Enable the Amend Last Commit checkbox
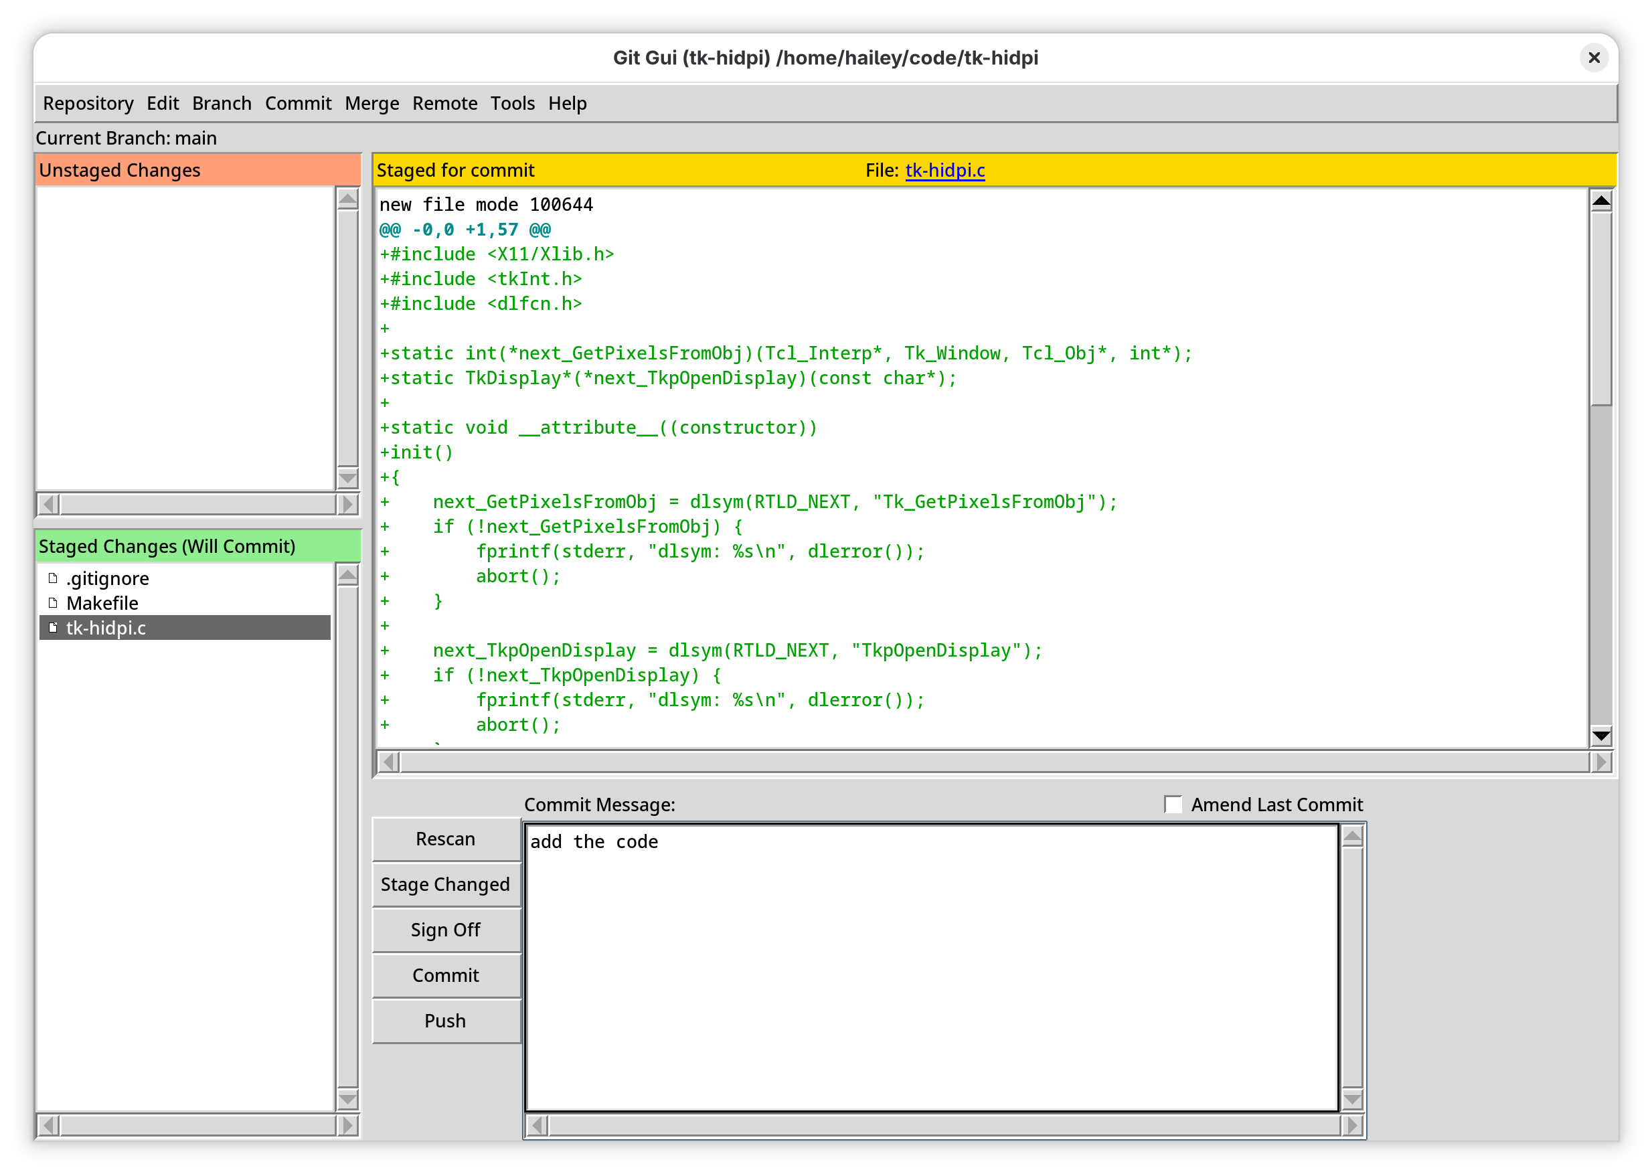Viewport: 1652px width, 1174px height. (1173, 805)
